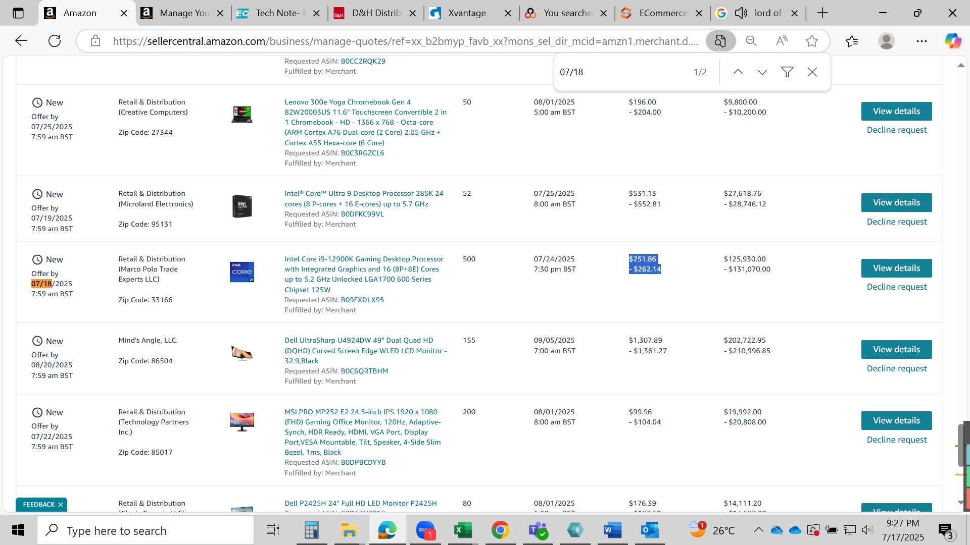Open Windows Start menu
970x545 pixels.
click(x=18, y=530)
